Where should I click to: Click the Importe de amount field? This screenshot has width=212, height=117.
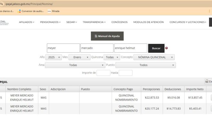coord(103,73)
